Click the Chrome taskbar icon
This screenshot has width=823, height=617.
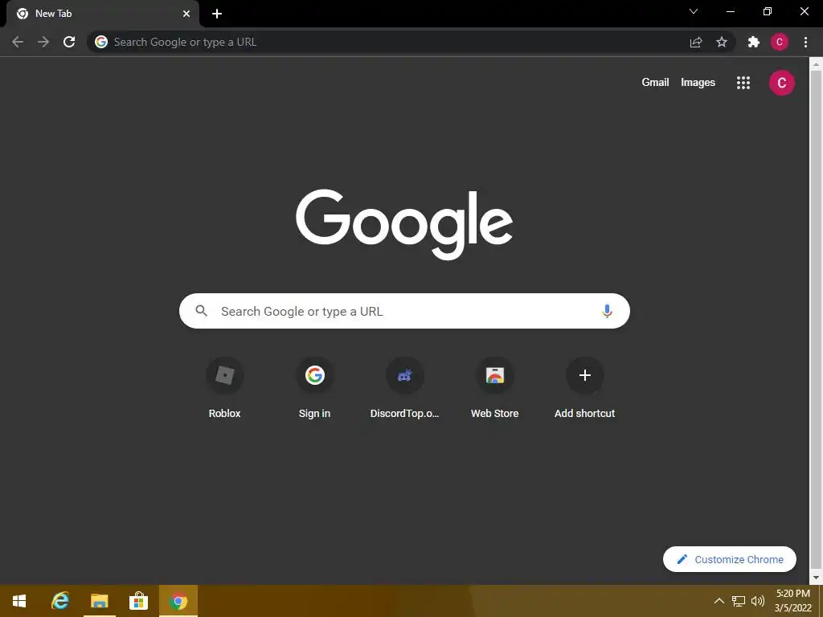178,601
